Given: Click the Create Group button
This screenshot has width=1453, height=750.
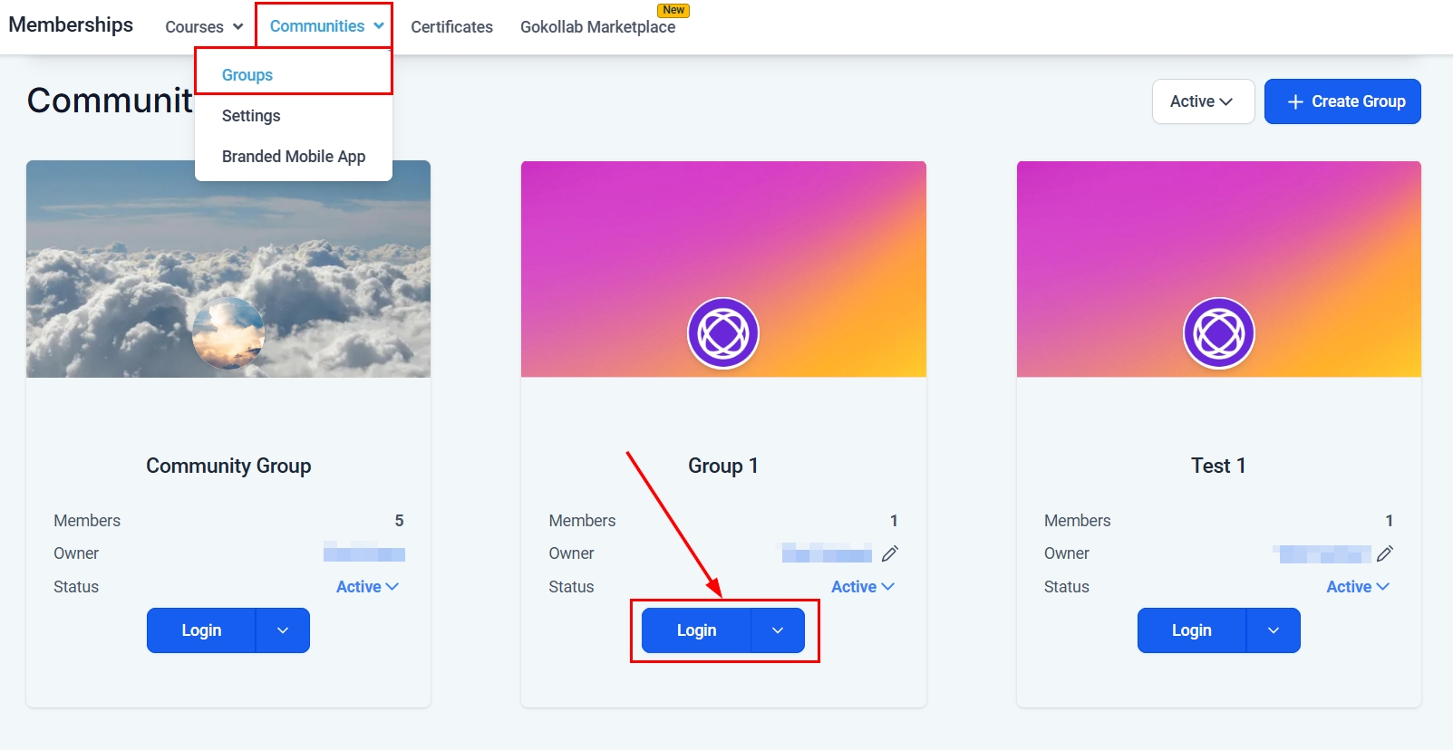Looking at the screenshot, I should click(1342, 101).
